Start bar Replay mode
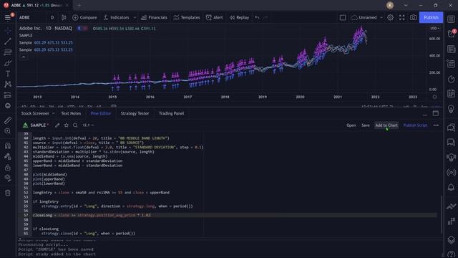Viewport: 458px width, 258px height. [x=239, y=17]
